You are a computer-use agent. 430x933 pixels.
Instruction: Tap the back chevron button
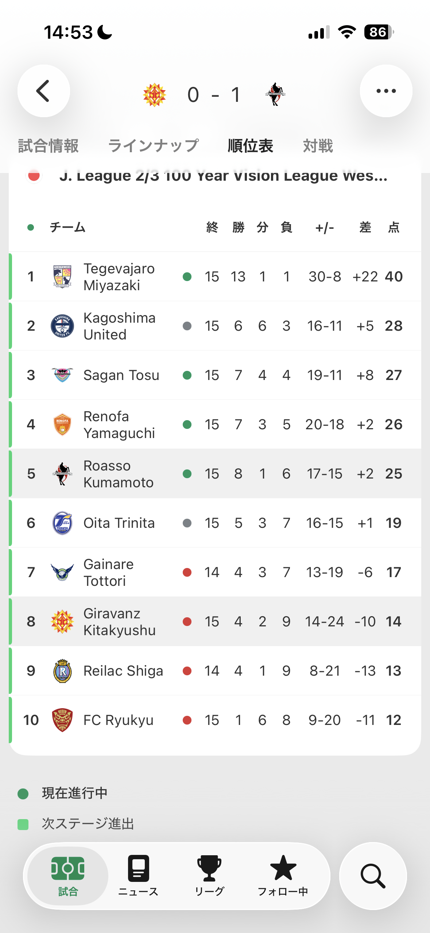pos(44,91)
